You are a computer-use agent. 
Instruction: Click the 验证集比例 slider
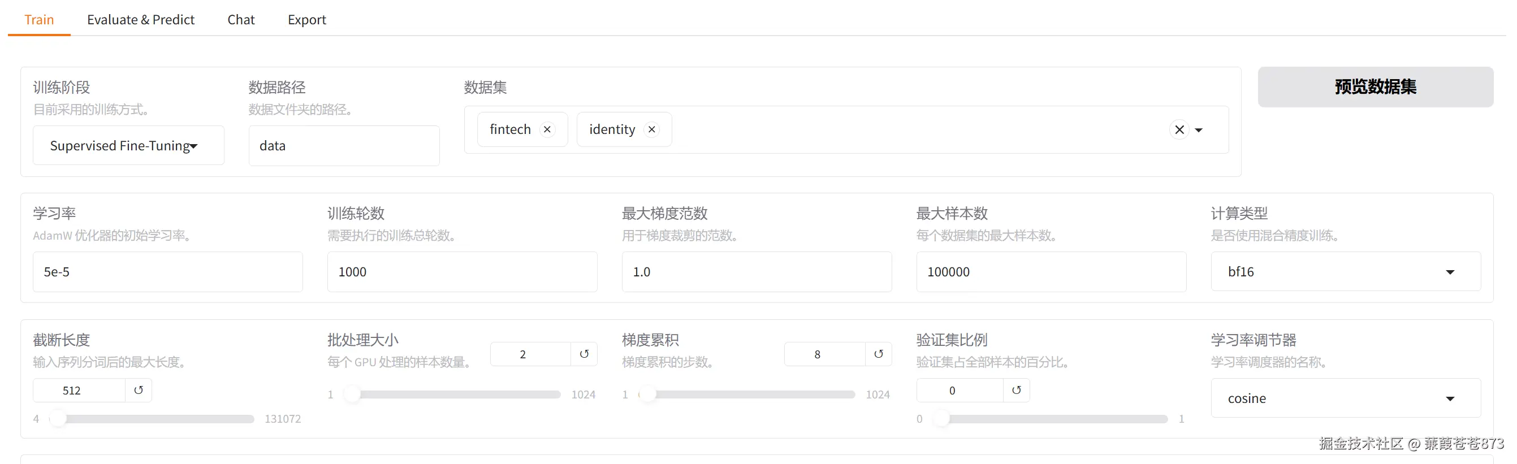click(x=1050, y=419)
